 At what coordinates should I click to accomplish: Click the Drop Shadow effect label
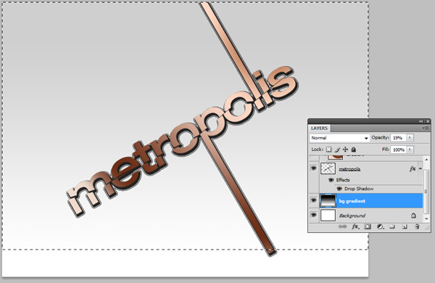(x=359, y=189)
